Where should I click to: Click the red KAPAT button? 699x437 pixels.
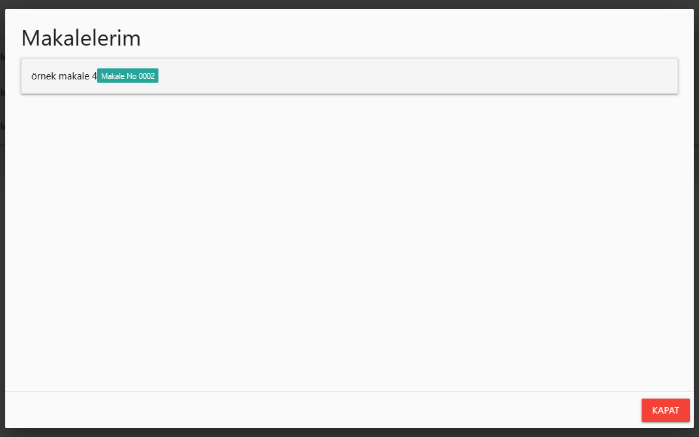tap(665, 410)
